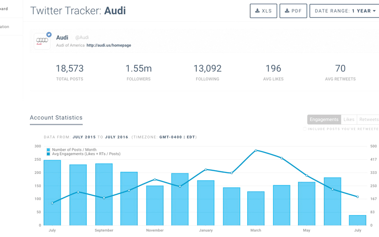Image resolution: width=379 pixels, height=237 pixels.
Task: Click the download icon in PDF button
Action: (x=287, y=11)
